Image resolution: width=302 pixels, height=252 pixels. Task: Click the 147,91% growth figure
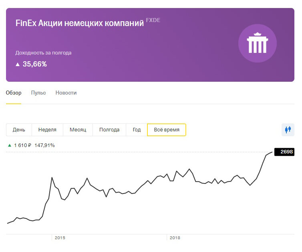coord(44,145)
